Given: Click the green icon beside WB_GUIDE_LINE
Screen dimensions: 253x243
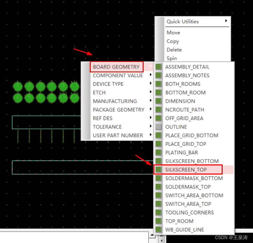Looking at the screenshot, I should pos(159,230).
